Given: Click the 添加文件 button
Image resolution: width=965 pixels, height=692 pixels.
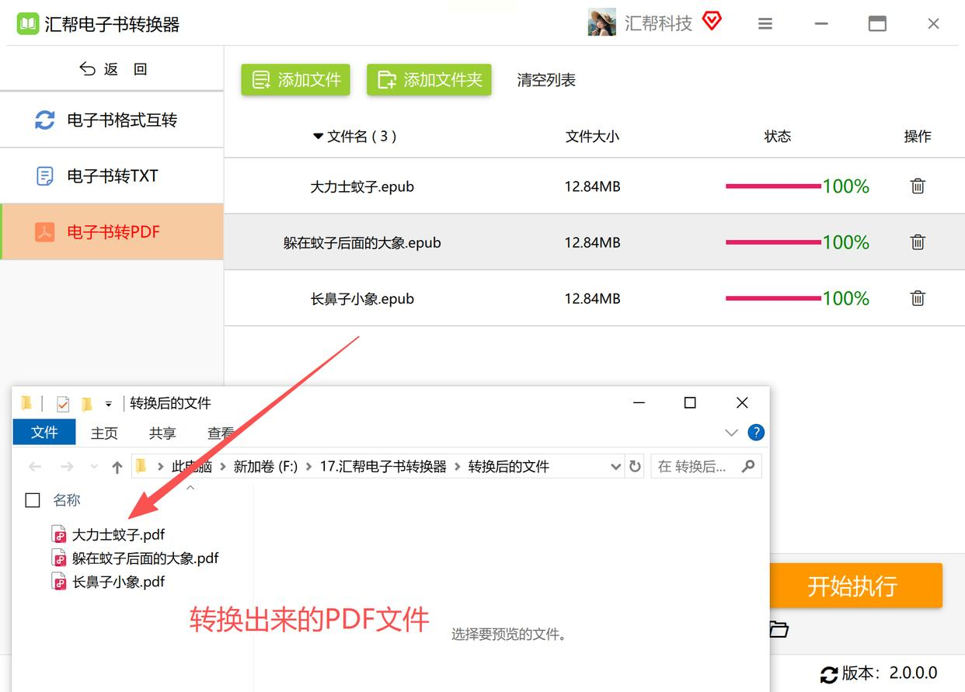Looking at the screenshot, I should click(x=295, y=80).
